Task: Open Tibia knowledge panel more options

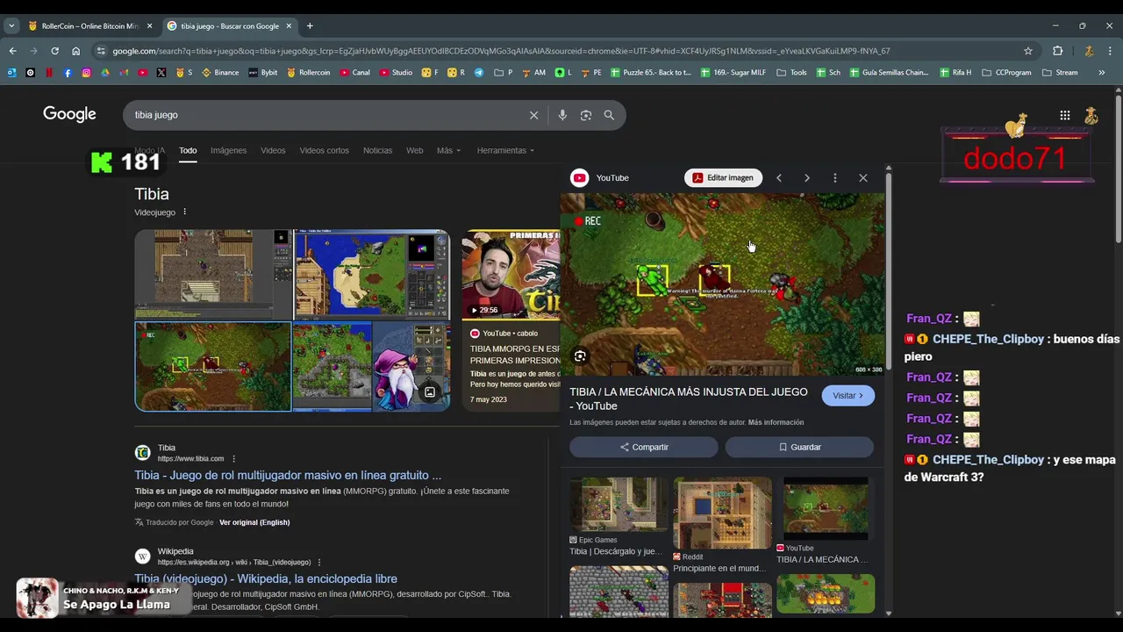Action: (184, 212)
